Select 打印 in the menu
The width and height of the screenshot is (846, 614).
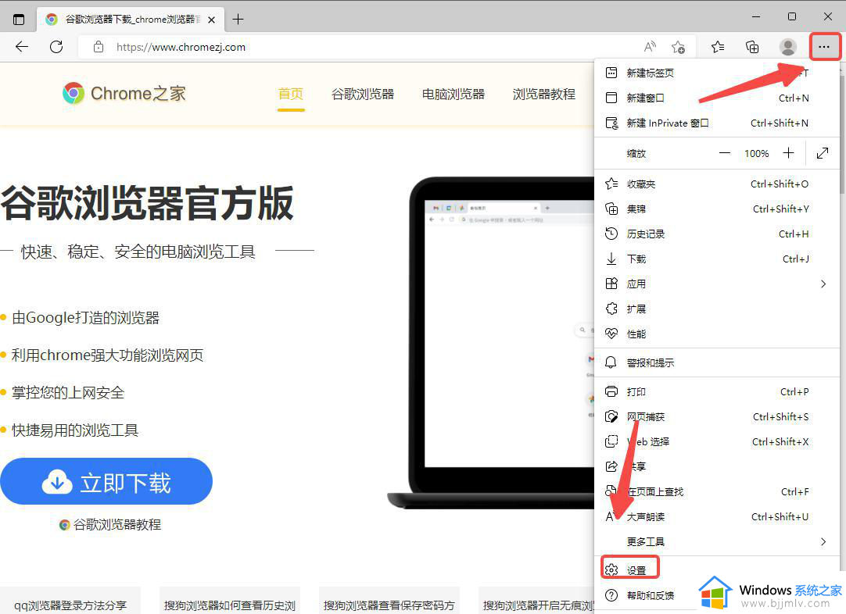[716, 392]
